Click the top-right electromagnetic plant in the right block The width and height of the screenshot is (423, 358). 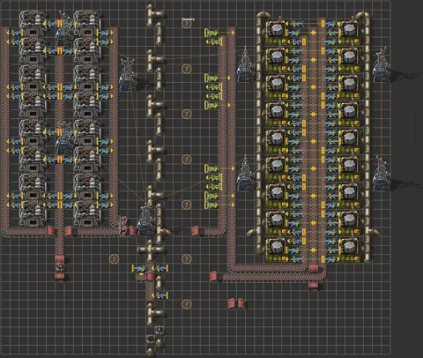click(349, 33)
